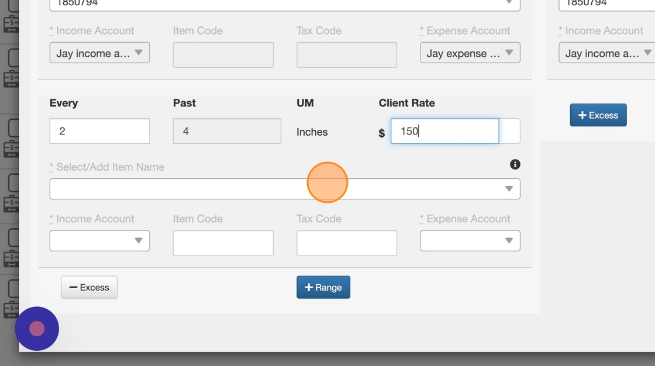
Task: Click the info icon above item name dropdown
Action: tap(515, 164)
